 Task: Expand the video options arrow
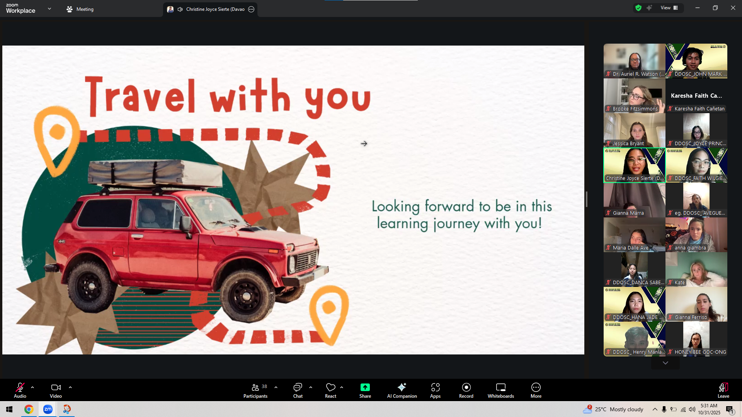coord(70,387)
